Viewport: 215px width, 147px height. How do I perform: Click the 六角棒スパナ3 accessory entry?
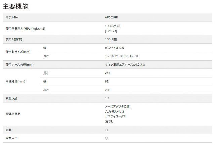tap(115, 111)
